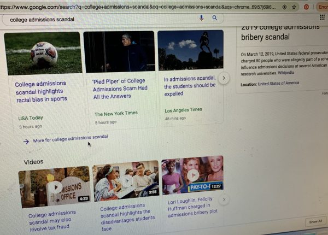Click the Los Angeles Times source label
The width and height of the screenshot is (328, 235).
pos(183,110)
